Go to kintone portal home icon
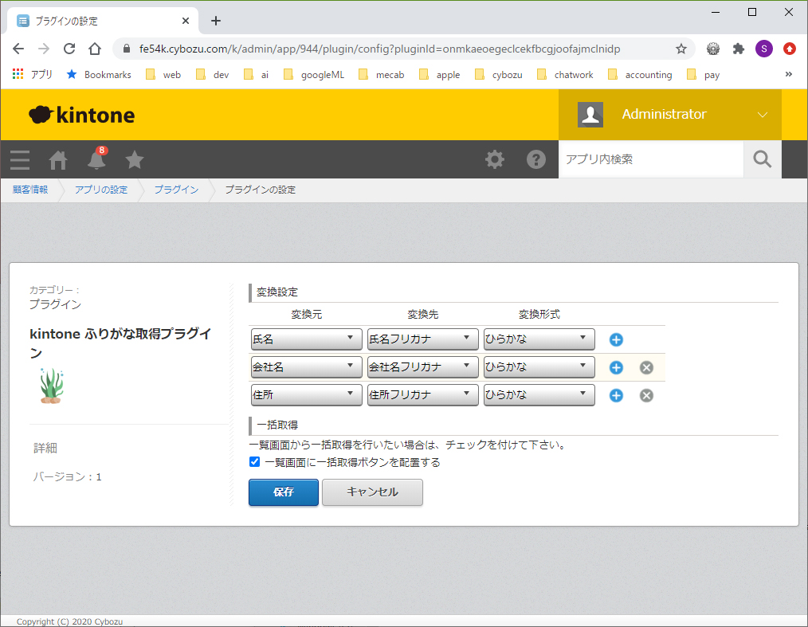Screen dimensions: 808x627 click(58, 159)
